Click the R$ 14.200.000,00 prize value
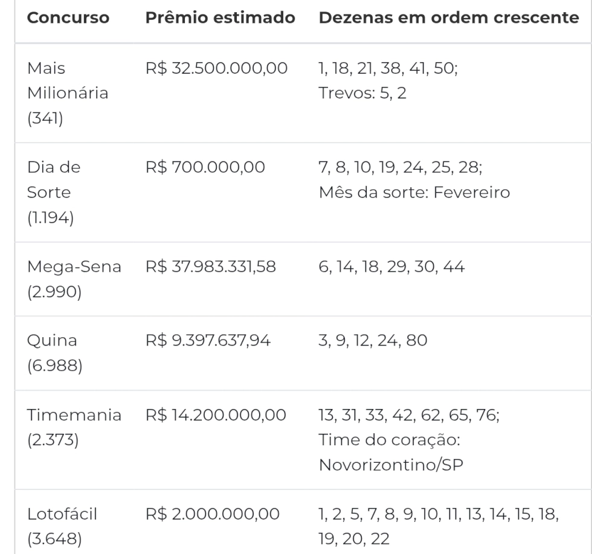The image size is (592, 554). 216,415
